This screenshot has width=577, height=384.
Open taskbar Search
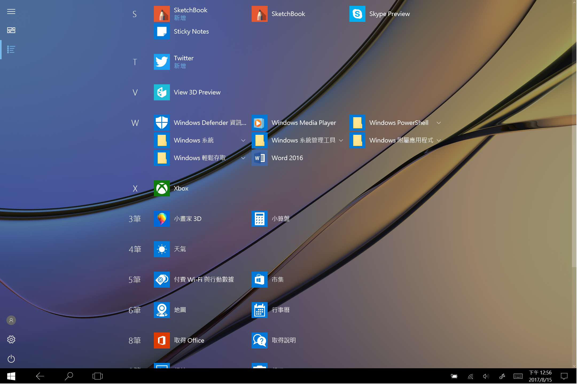pyautogui.click(x=69, y=376)
